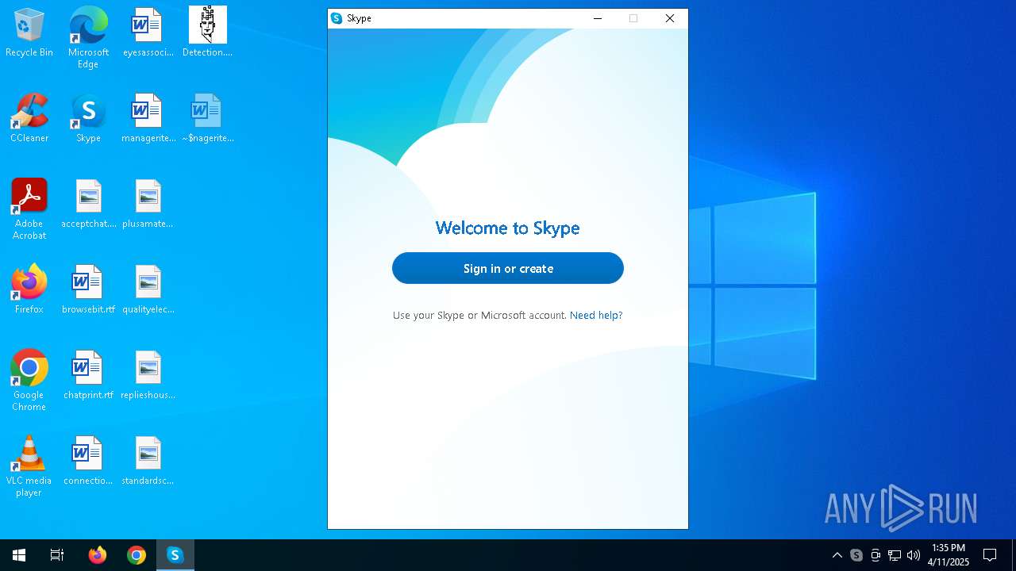Open the qualityelec... image file
The height and width of the screenshot is (571, 1016).
(148, 289)
